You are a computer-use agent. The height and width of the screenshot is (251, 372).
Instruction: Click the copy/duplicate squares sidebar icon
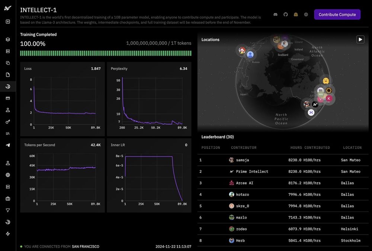tap(8, 63)
